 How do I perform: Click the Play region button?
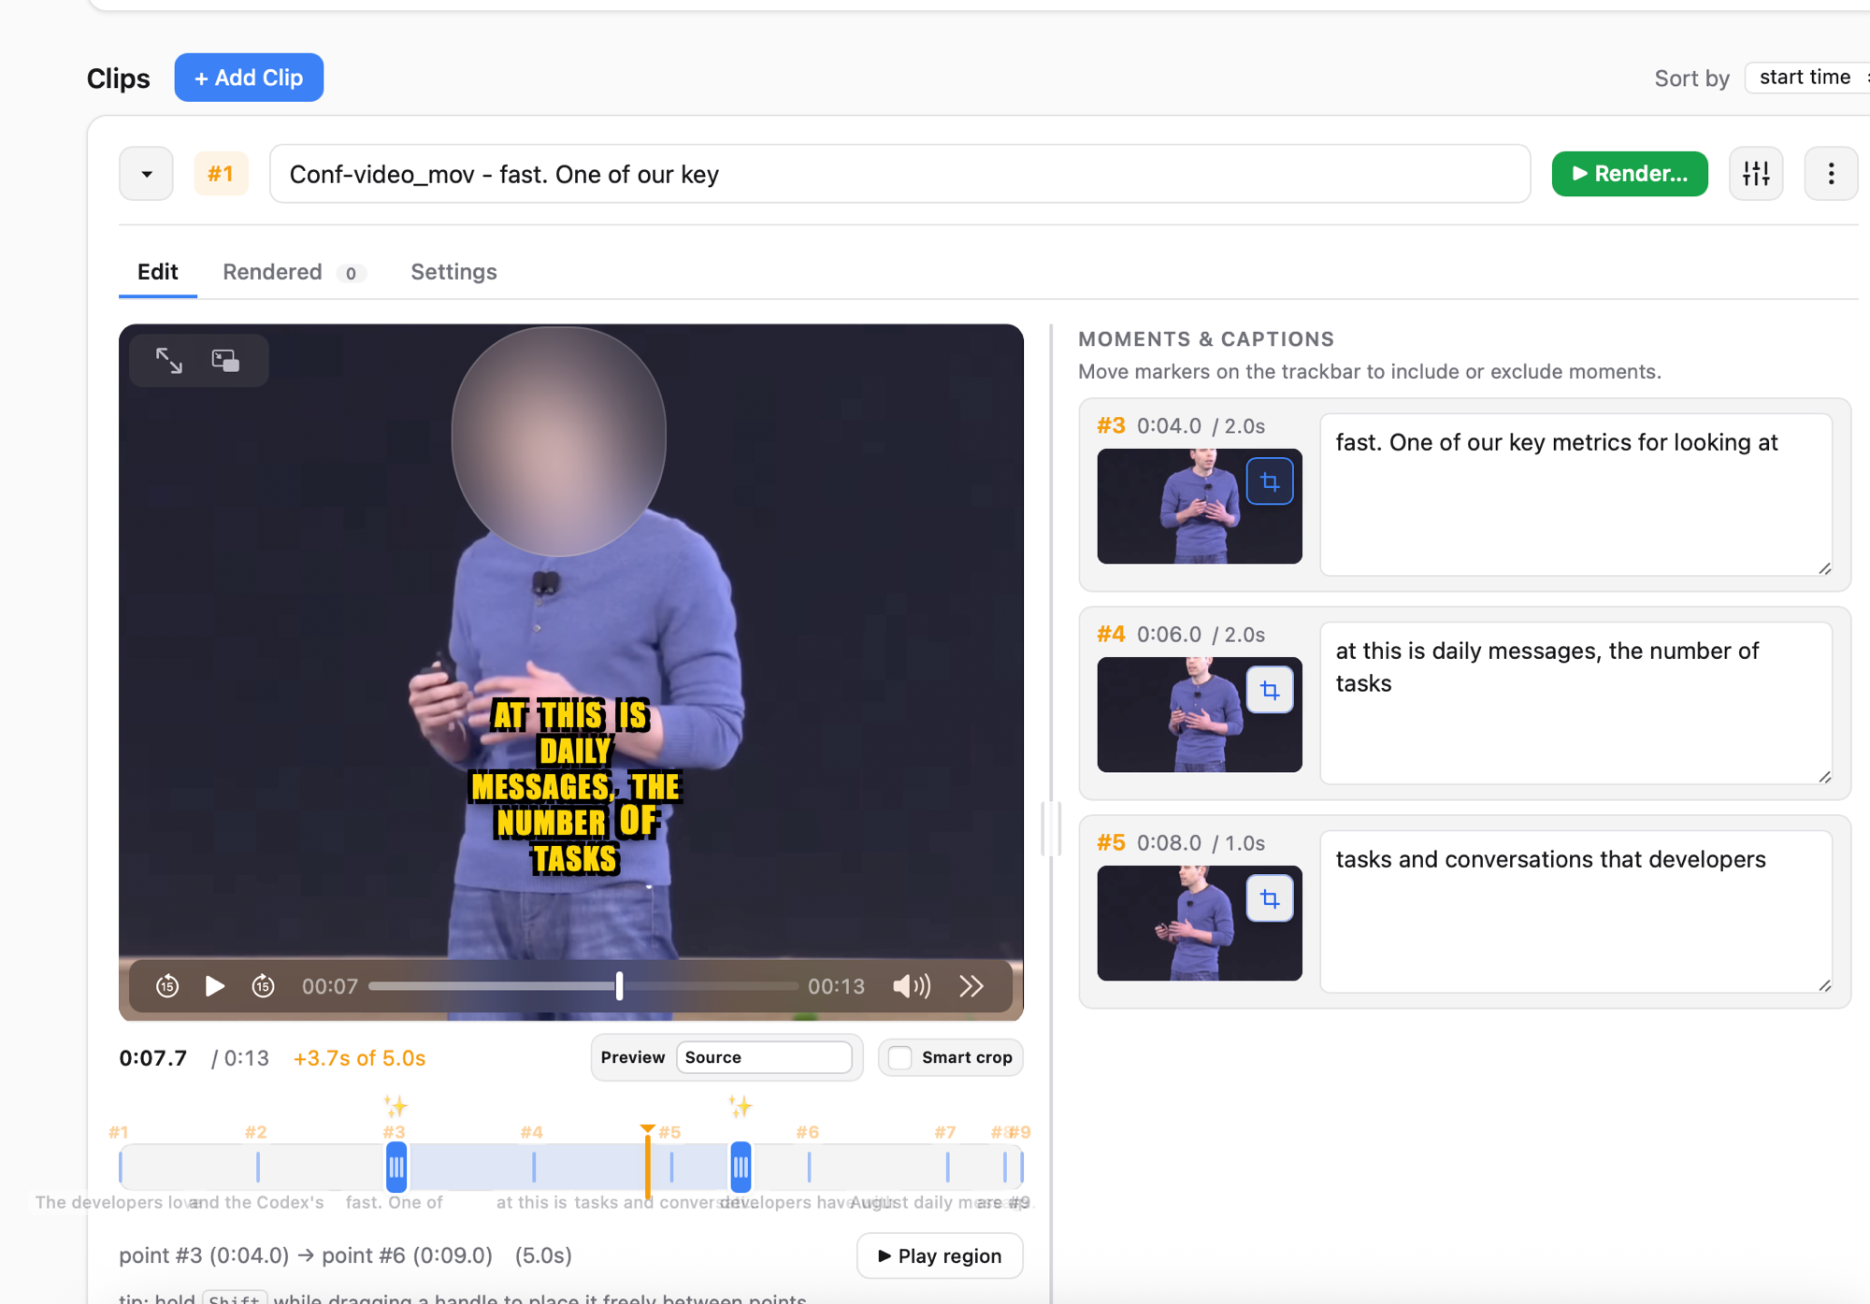pyautogui.click(x=940, y=1255)
